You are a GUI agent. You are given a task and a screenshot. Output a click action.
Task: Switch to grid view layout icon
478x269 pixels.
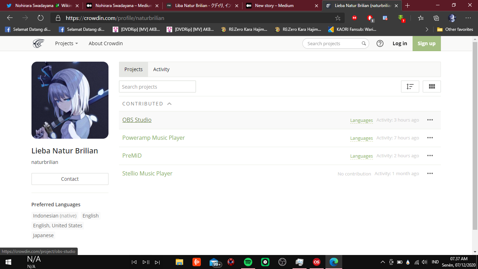click(x=431, y=87)
